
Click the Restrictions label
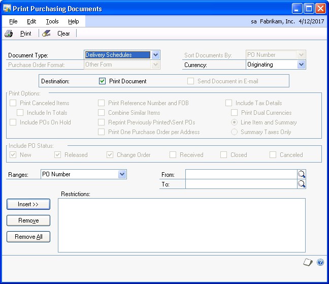coord(76,194)
